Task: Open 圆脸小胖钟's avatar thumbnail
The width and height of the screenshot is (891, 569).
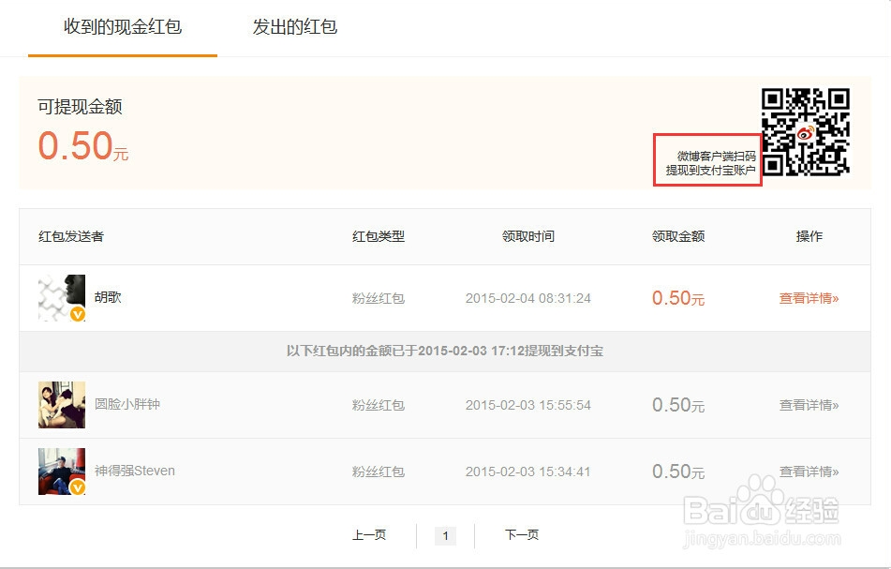Action: click(x=62, y=405)
